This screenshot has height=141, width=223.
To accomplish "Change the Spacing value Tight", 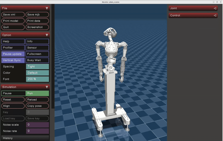I will point(37,67).
